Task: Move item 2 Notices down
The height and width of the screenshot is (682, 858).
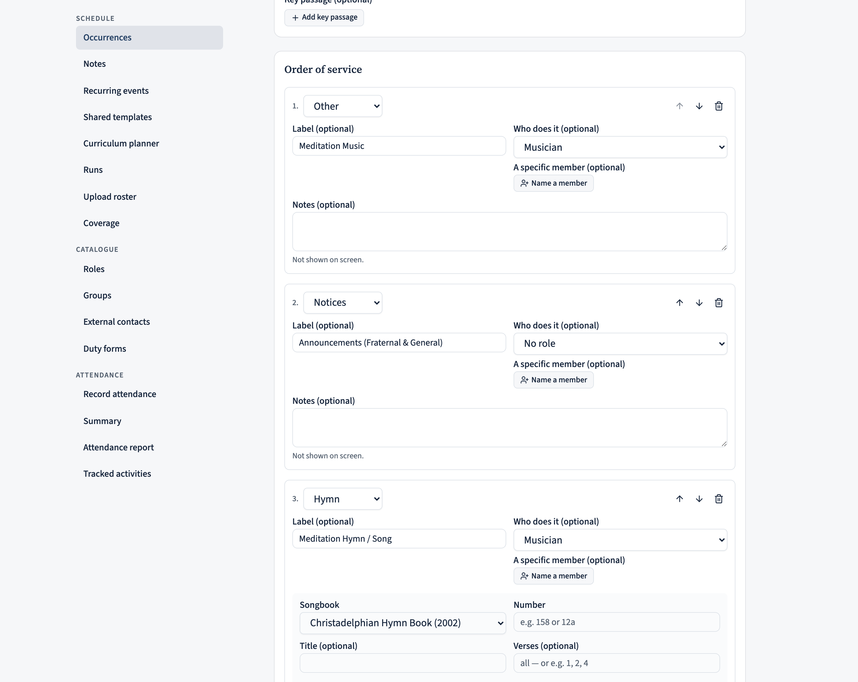Action: point(699,303)
